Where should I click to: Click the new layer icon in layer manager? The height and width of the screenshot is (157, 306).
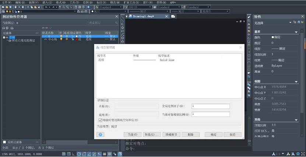click(x=43, y=28)
